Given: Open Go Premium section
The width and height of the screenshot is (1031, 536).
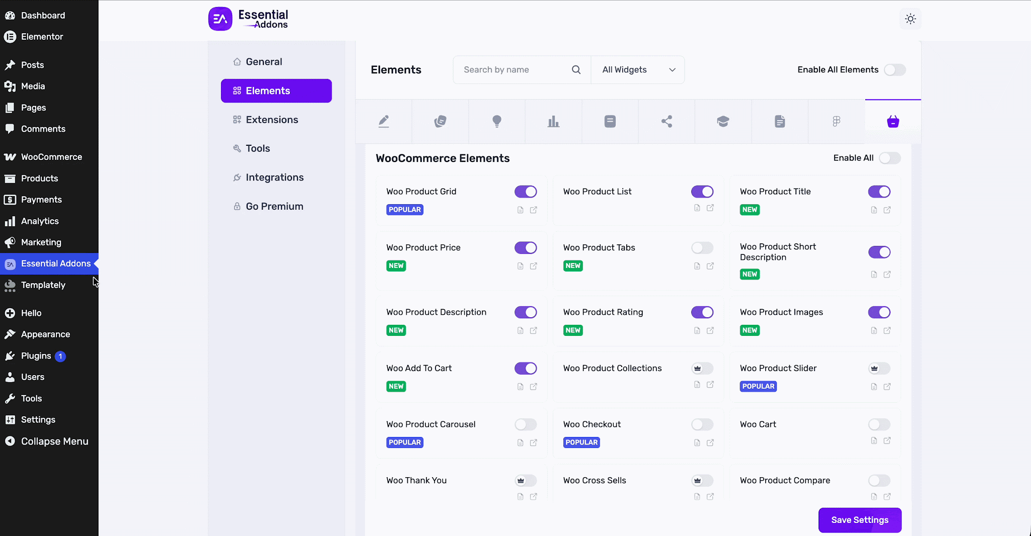Looking at the screenshot, I should pyautogui.click(x=276, y=207).
